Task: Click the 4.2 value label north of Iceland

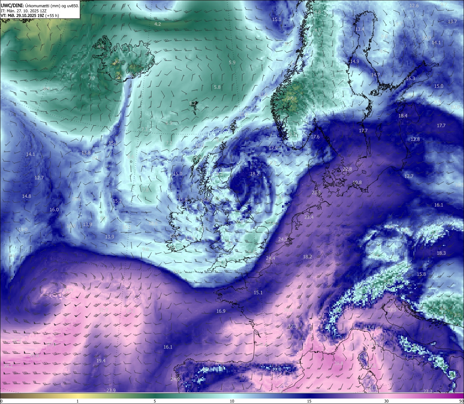Action: (x=157, y=24)
